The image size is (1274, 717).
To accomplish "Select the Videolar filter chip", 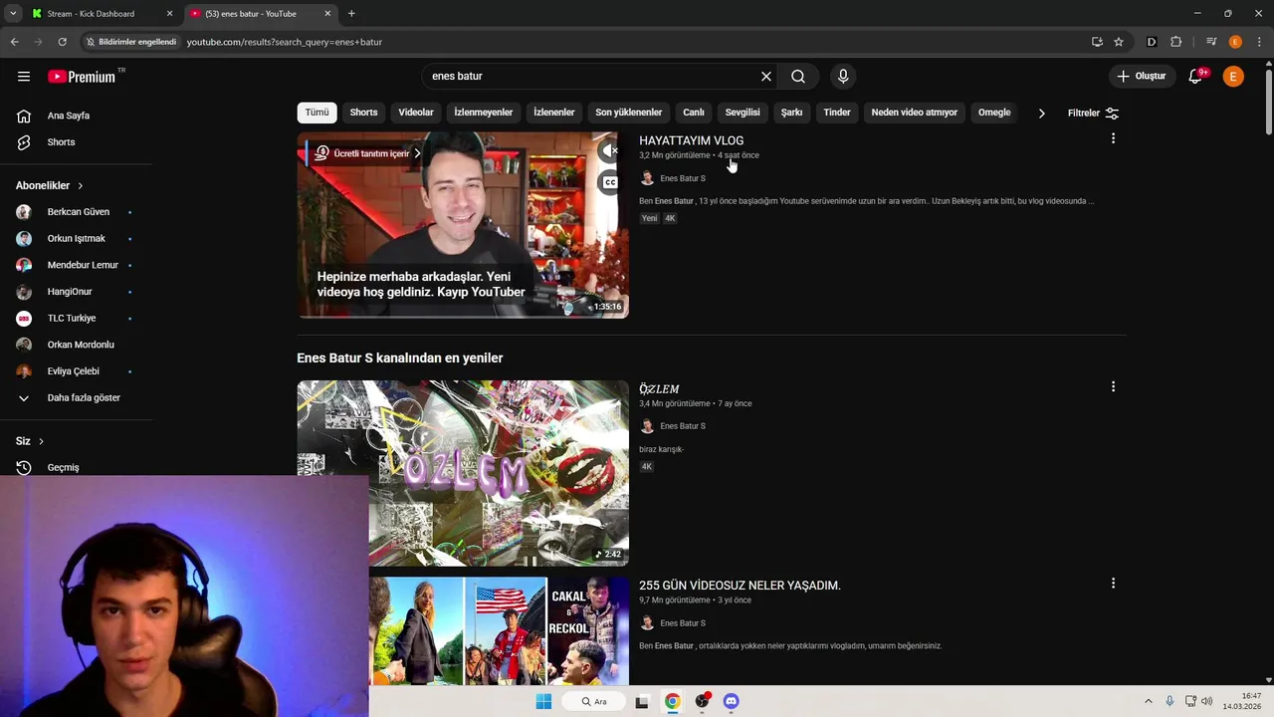I will click(x=416, y=113).
